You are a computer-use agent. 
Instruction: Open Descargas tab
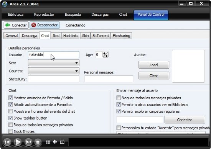click(100, 15)
